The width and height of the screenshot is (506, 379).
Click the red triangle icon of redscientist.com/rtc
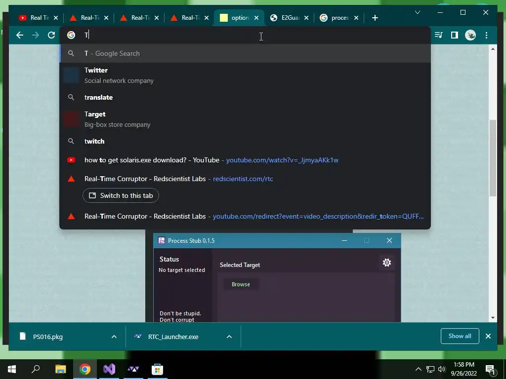pyautogui.click(x=71, y=179)
